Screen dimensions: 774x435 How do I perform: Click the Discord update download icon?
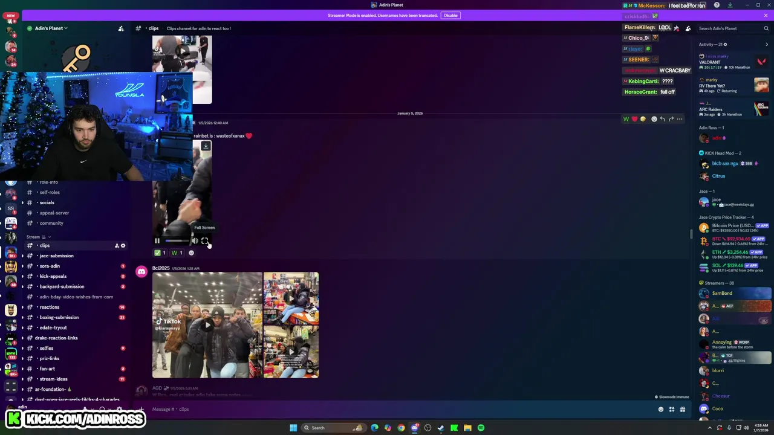(x=730, y=5)
